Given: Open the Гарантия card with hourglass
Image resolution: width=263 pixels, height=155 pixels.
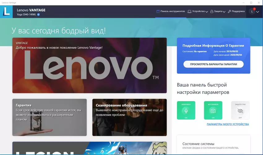Looking at the screenshot, I should click(x=50, y=118).
